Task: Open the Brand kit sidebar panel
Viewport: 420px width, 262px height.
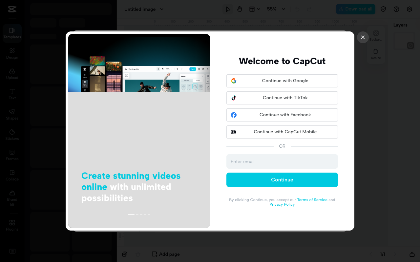Action: [12, 198]
